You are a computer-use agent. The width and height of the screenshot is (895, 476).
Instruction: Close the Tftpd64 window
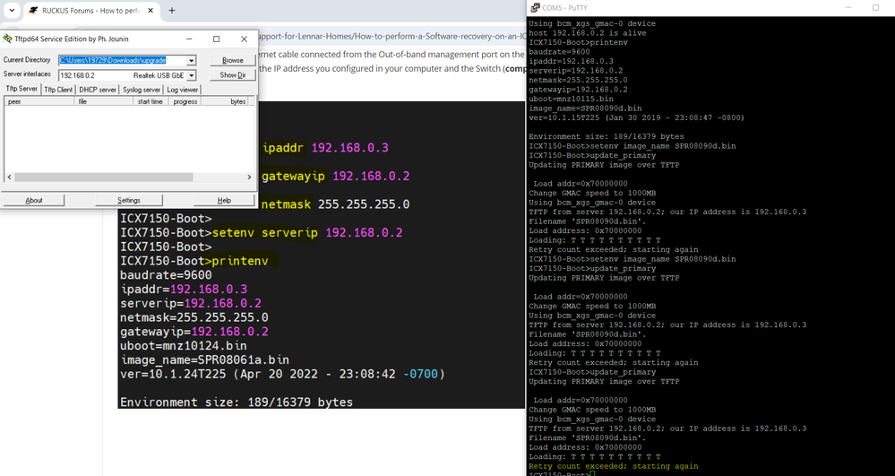[x=244, y=39]
